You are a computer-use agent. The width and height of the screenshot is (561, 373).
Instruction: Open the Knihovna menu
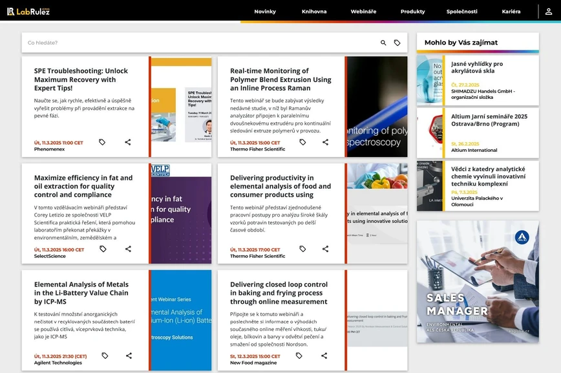314,12
